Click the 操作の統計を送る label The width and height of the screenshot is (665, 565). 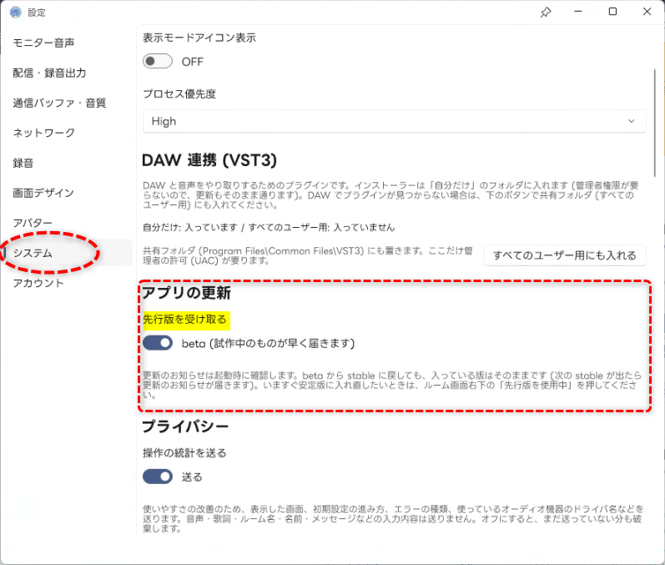click(184, 453)
